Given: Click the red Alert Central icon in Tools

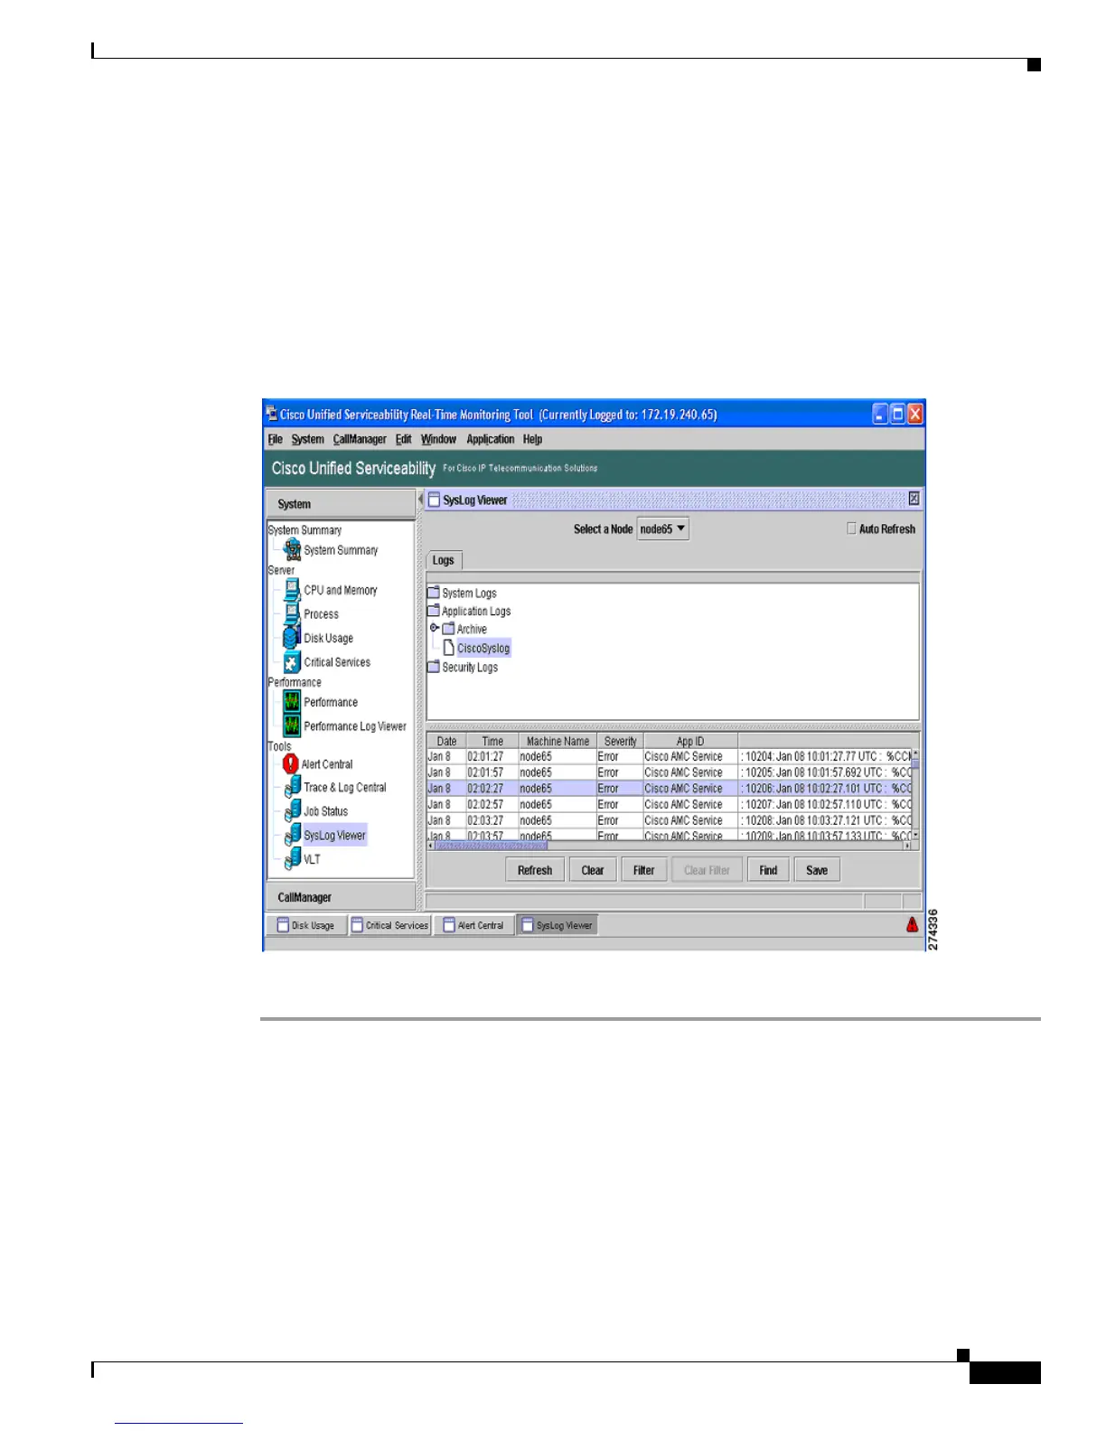Looking at the screenshot, I should [x=290, y=763].
